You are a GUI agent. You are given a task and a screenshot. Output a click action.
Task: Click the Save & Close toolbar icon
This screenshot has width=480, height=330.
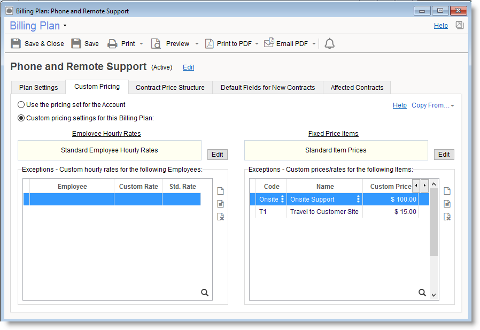click(16, 44)
